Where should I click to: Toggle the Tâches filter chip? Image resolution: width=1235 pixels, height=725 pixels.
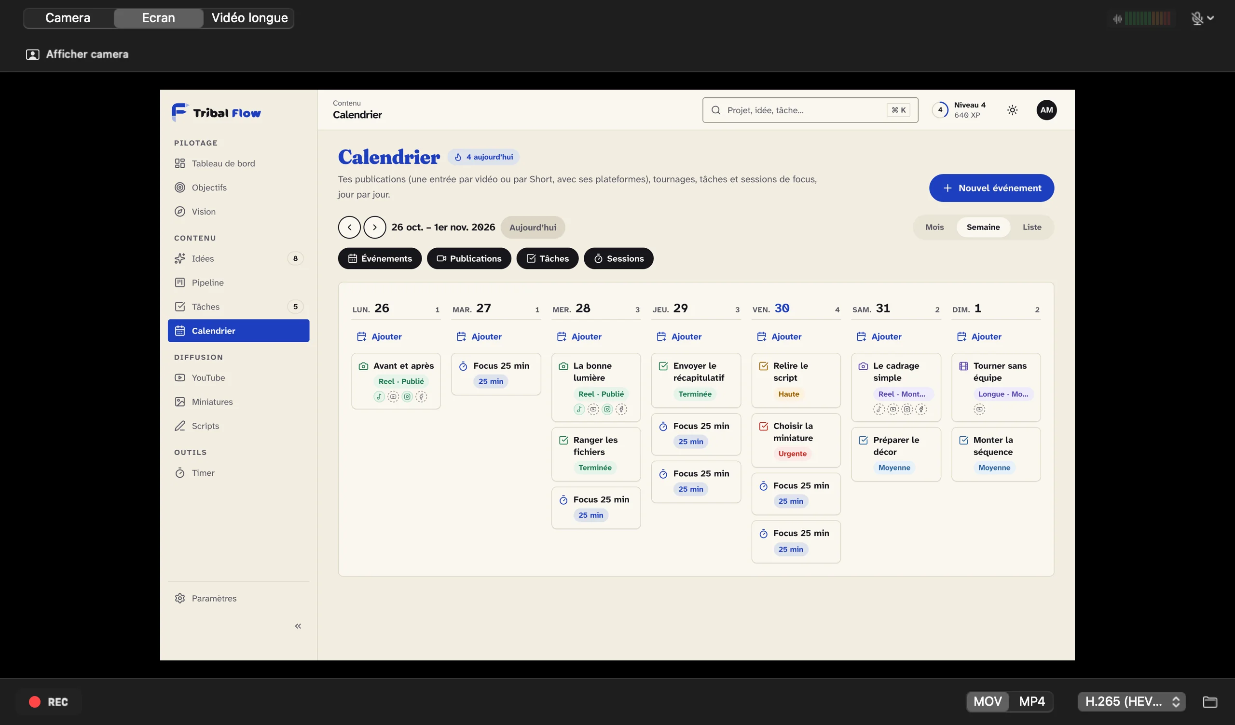[x=548, y=258]
